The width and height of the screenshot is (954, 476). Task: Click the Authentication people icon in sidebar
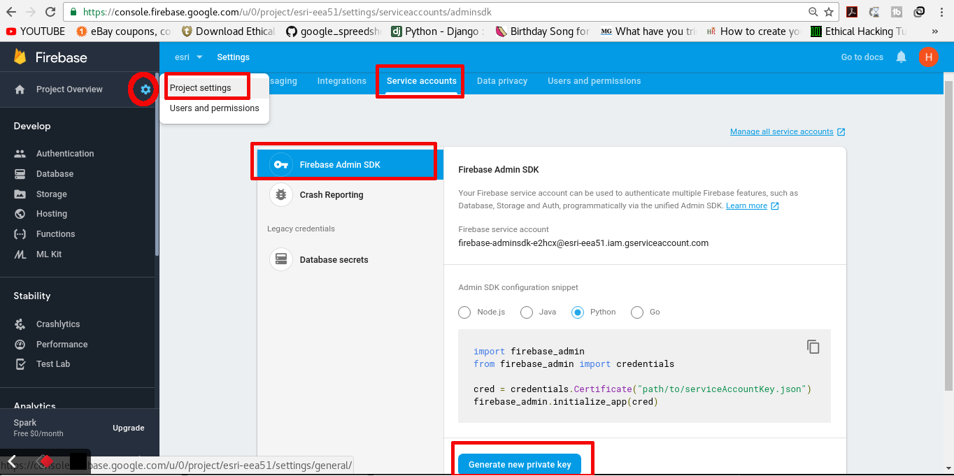point(20,154)
